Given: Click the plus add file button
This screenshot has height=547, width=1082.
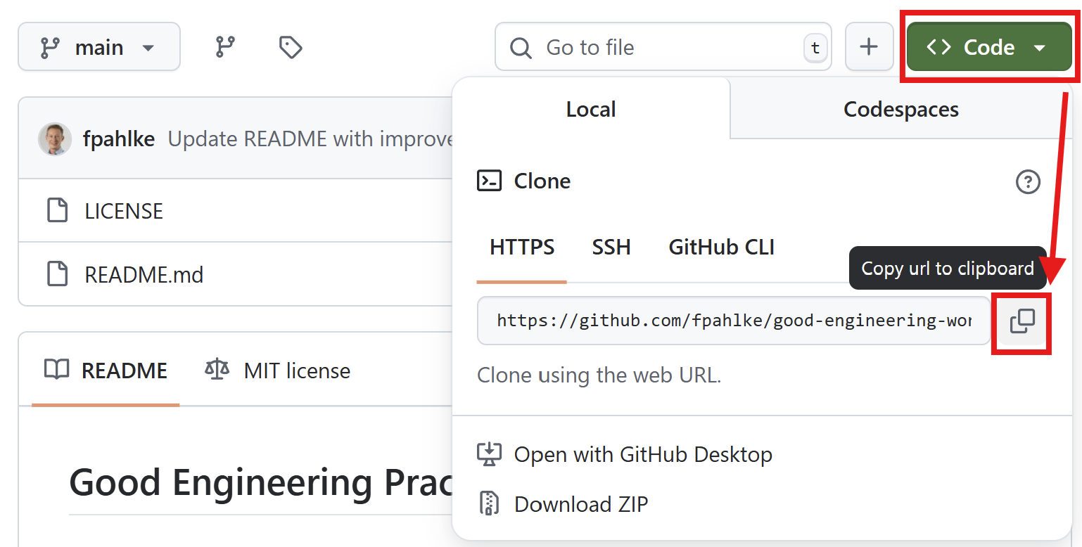Looking at the screenshot, I should (869, 47).
